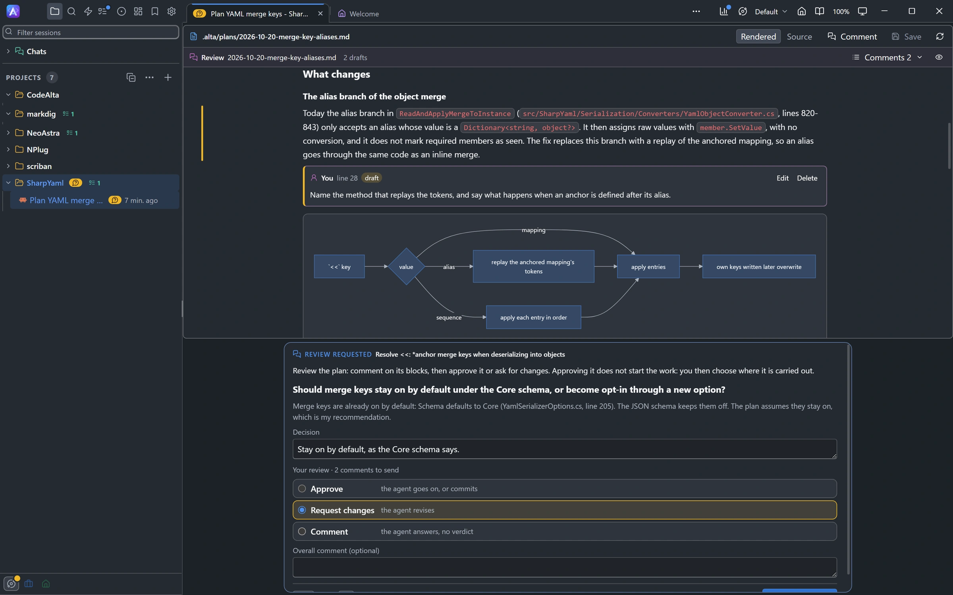
Task: Open the task list icon with blue dot
Action: pyautogui.click(x=104, y=12)
